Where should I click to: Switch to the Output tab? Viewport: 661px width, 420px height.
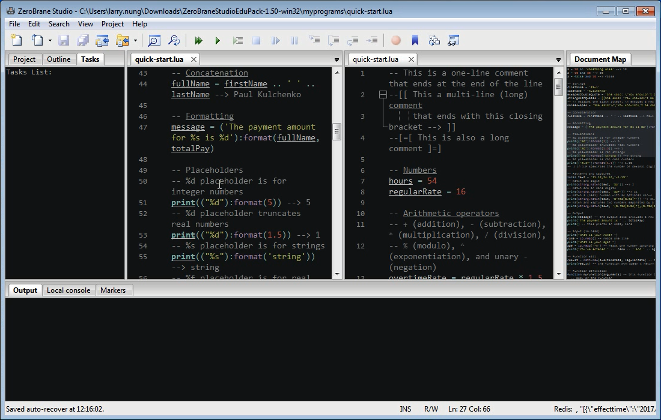[25, 290]
